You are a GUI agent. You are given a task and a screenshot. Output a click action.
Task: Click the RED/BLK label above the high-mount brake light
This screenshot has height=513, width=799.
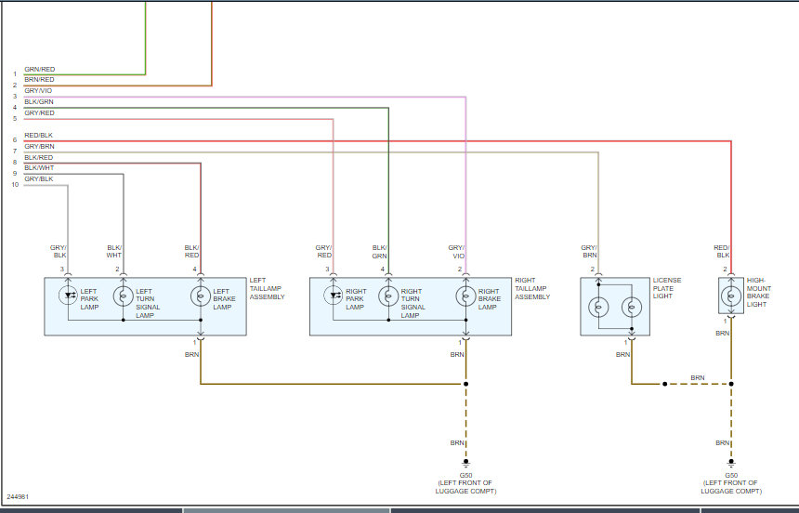pyautogui.click(x=722, y=252)
